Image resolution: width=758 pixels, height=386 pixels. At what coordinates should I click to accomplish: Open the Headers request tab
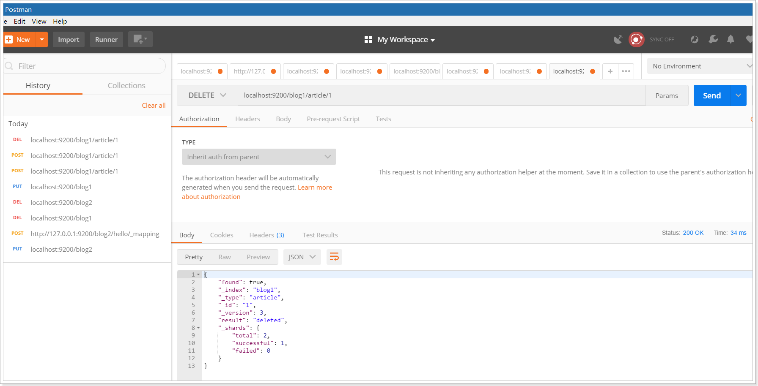click(247, 119)
